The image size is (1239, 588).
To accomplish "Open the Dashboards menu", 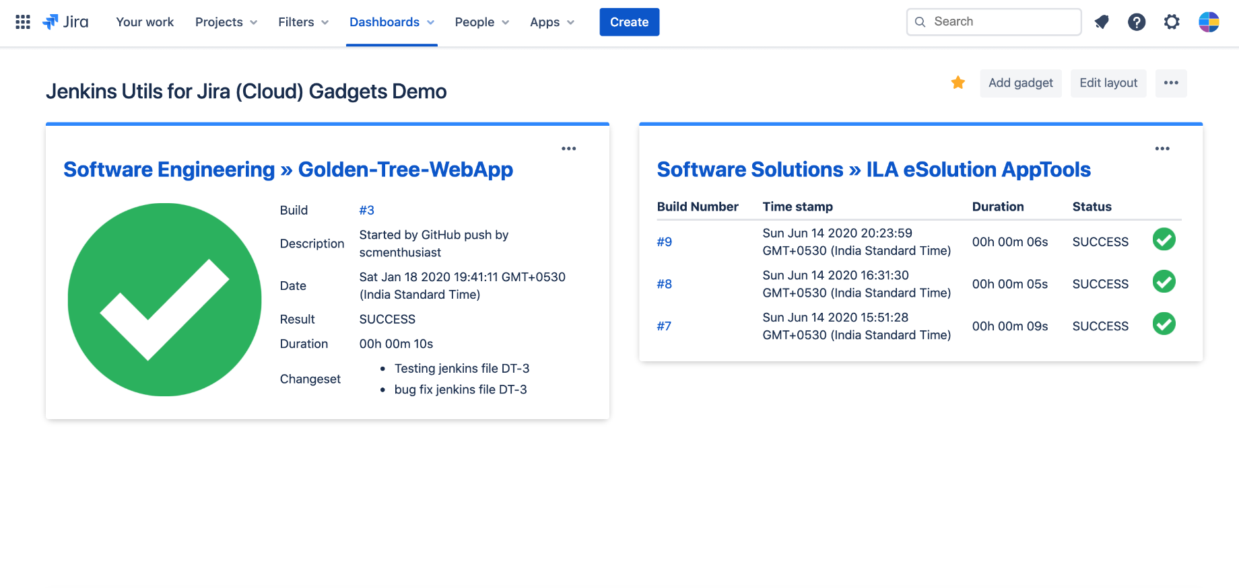I will click(x=391, y=22).
